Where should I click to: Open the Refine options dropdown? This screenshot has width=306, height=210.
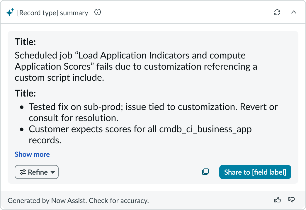click(36, 172)
